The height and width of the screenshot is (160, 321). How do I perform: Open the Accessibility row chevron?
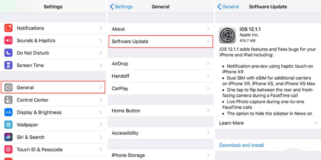(208, 133)
